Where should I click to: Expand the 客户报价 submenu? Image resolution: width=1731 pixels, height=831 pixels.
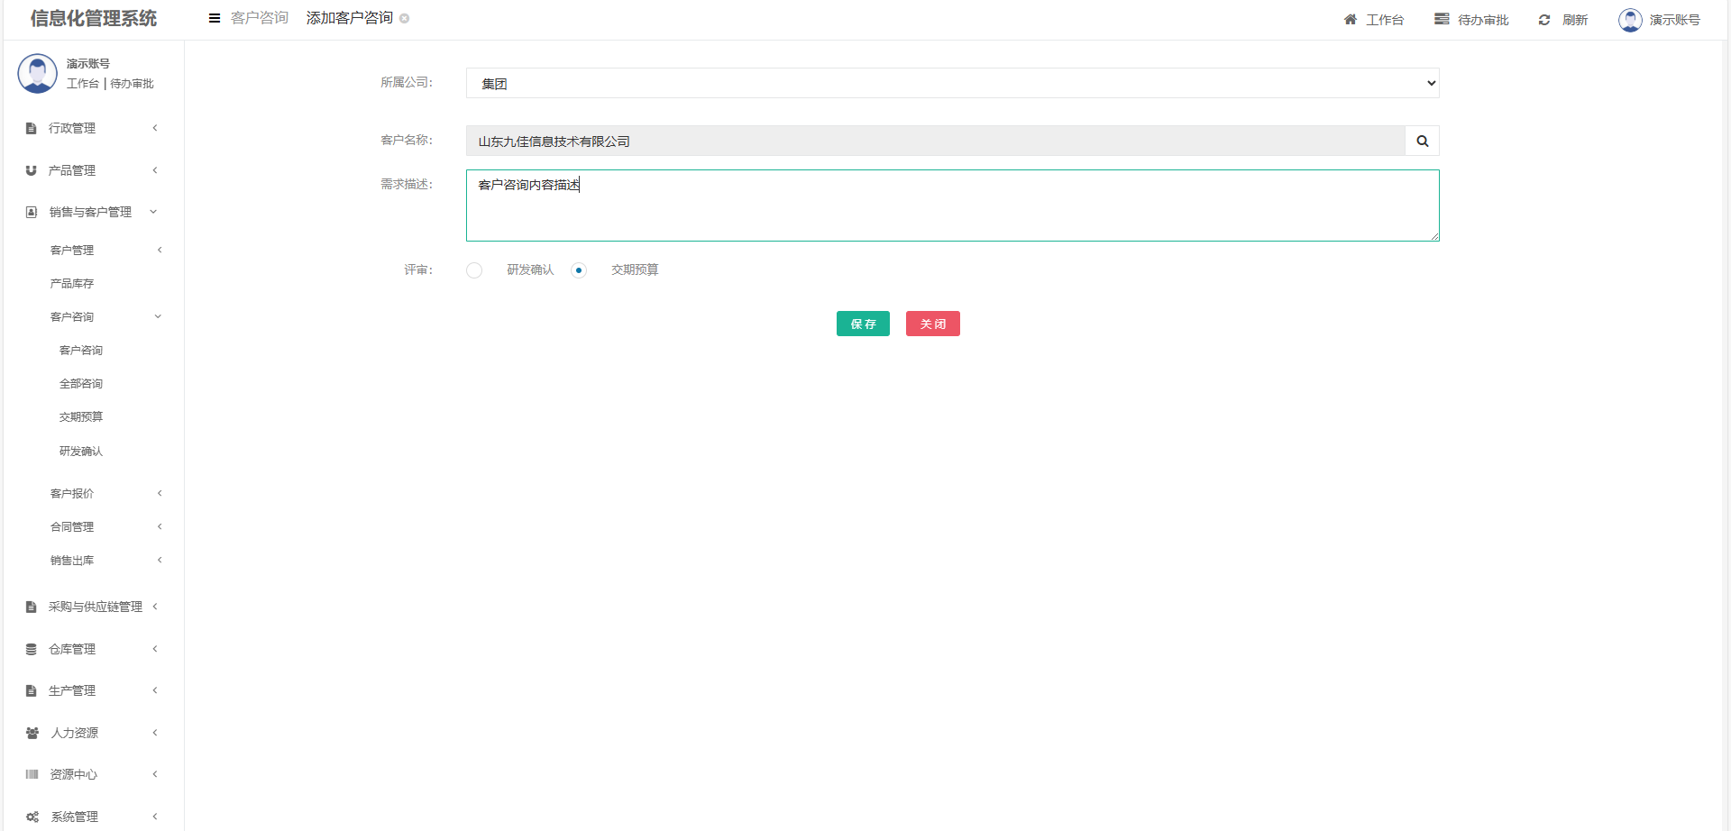(104, 493)
